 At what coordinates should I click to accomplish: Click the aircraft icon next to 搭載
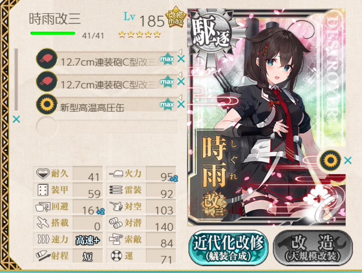[x=43, y=223]
